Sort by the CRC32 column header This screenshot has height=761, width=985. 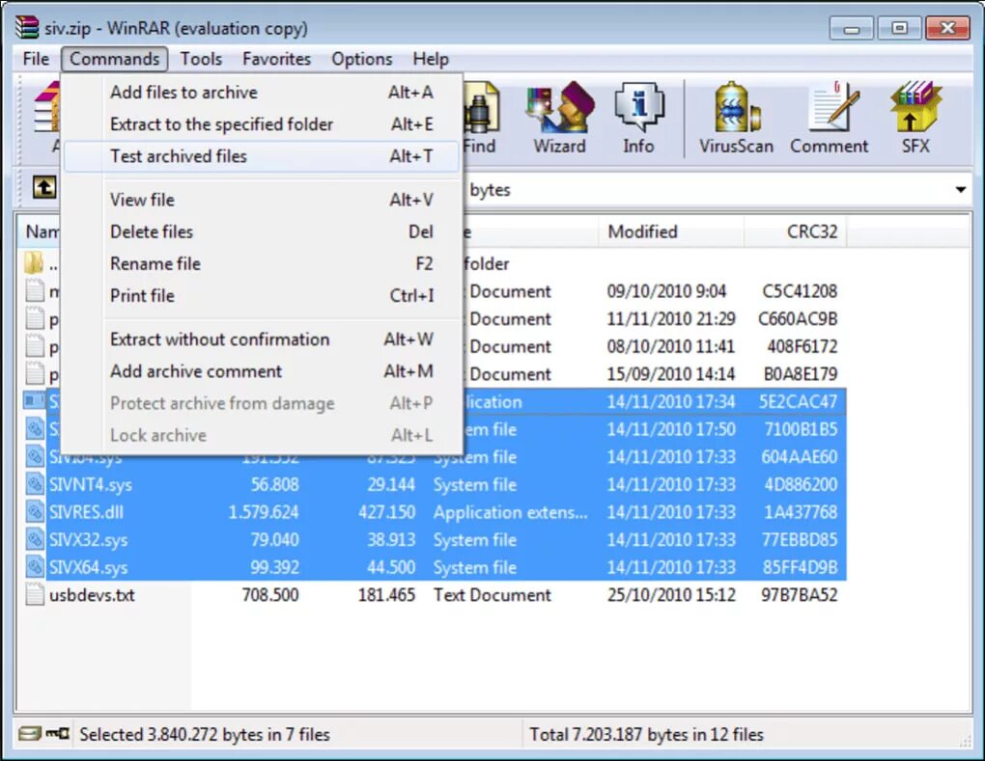pos(796,232)
